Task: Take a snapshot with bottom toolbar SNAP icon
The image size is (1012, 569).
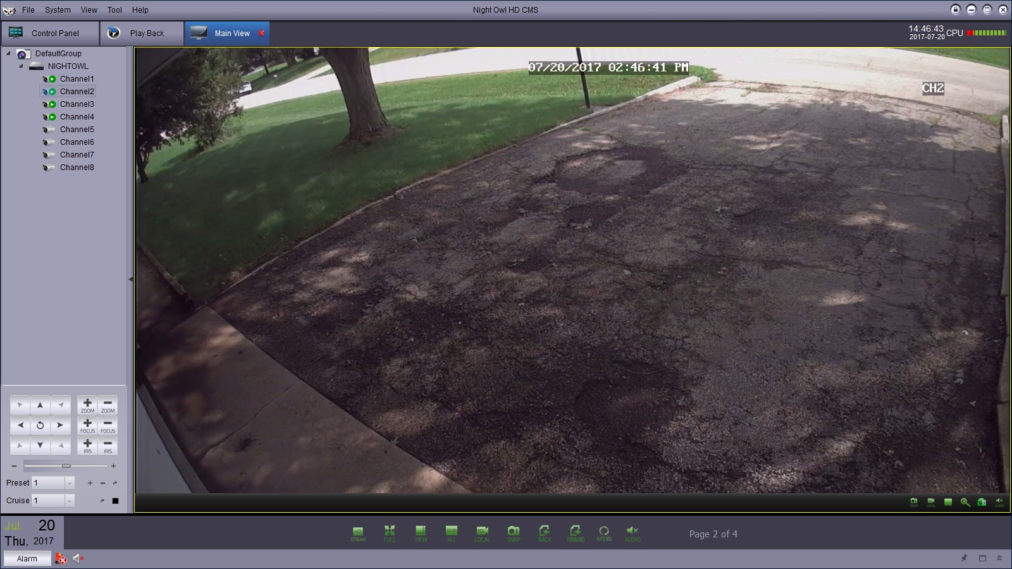Action: (514, 533)
